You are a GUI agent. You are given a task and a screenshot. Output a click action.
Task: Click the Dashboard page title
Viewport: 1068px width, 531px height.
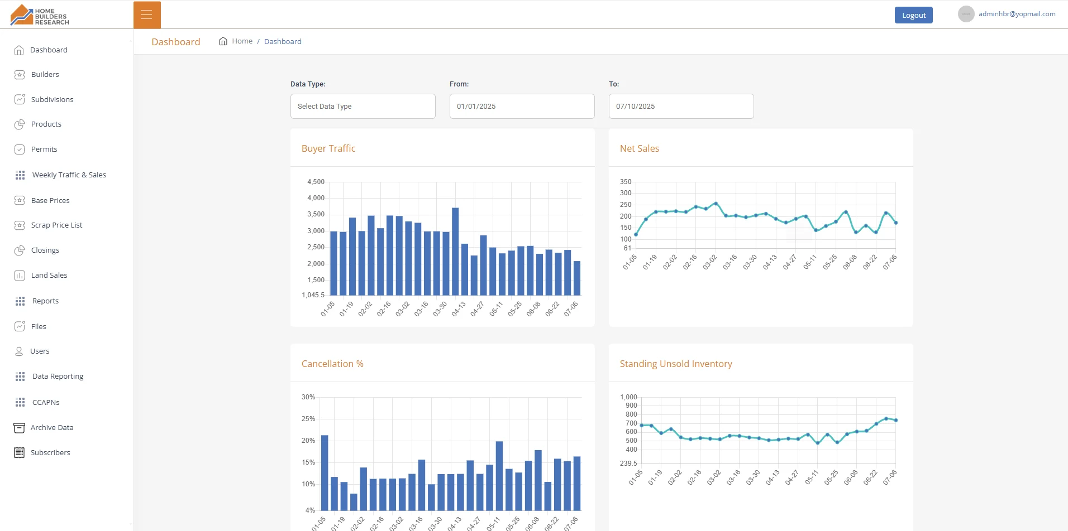coord(176,42)
